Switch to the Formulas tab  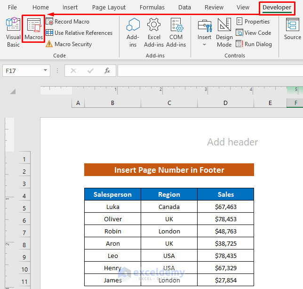click(152, 7)
